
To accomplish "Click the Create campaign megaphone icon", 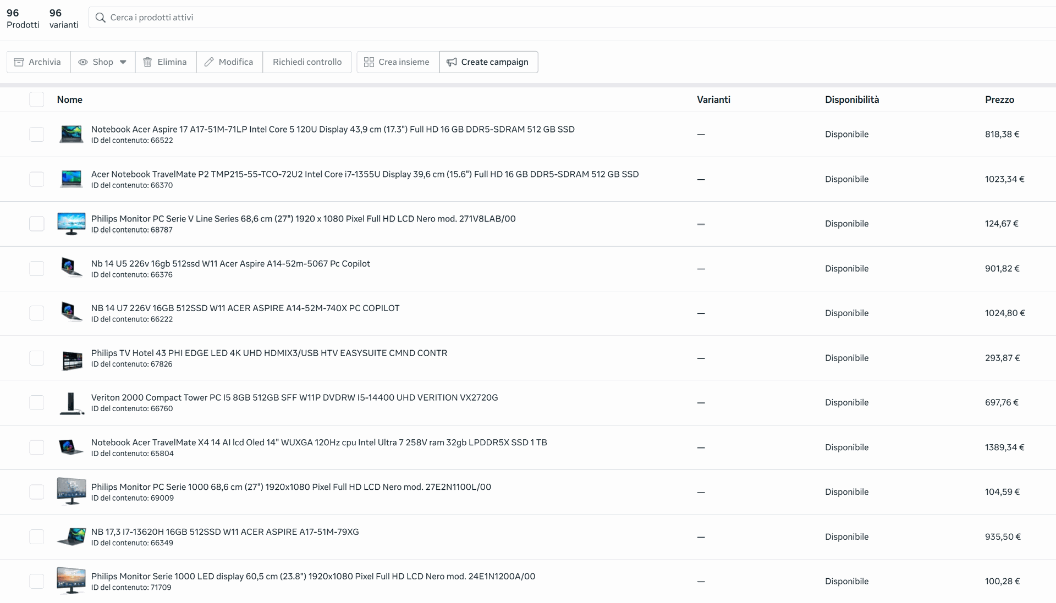I will (452, 62).
